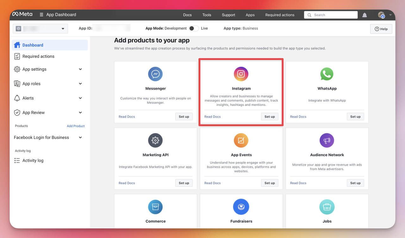
Task: Set up the Instagram product
Action: (270, 117)
